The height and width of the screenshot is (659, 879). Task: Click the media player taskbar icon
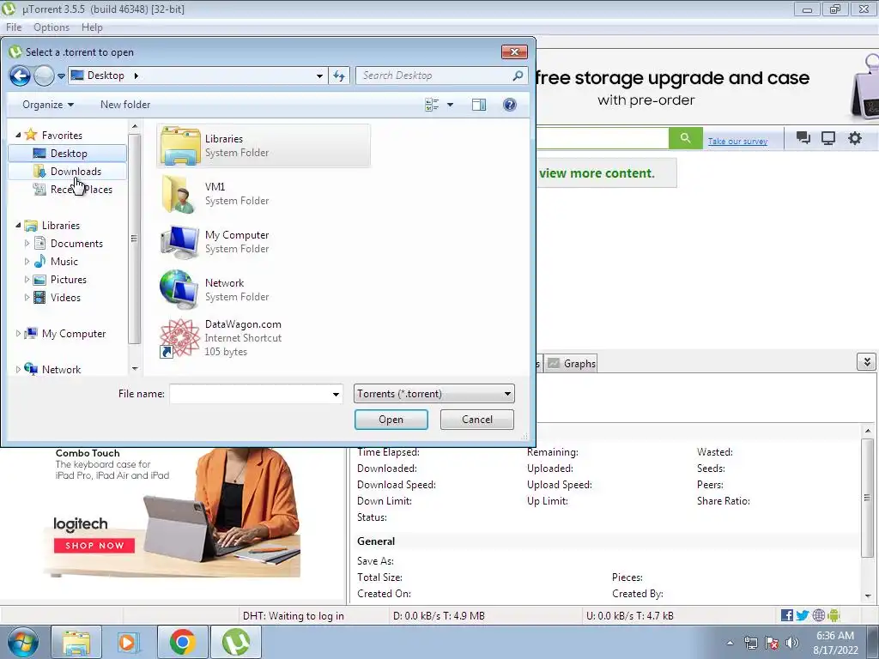point(128,642)
